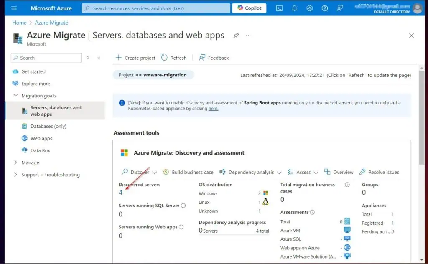Open the Overview tool

339,172
